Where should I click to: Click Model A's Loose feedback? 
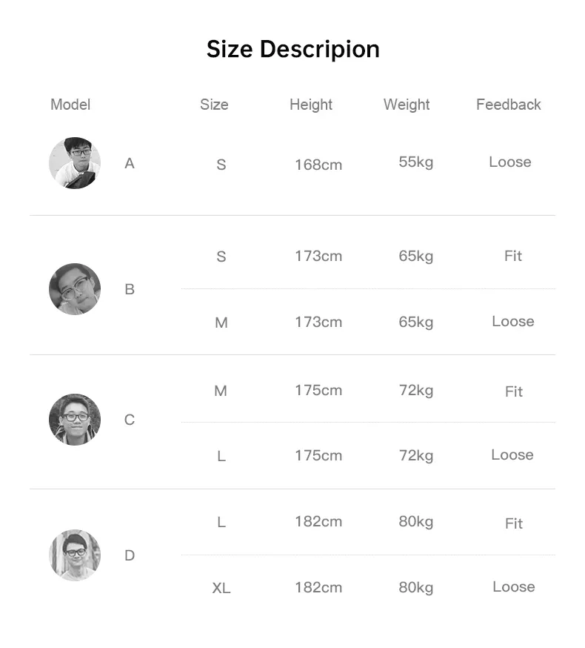coord(510,162)
